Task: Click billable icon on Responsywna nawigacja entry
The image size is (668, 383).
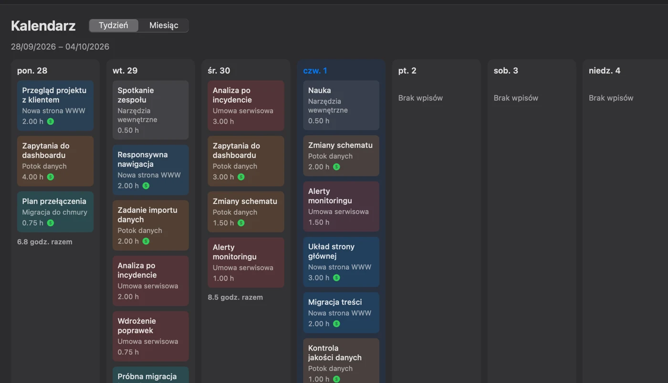Action: pos(146,186)
